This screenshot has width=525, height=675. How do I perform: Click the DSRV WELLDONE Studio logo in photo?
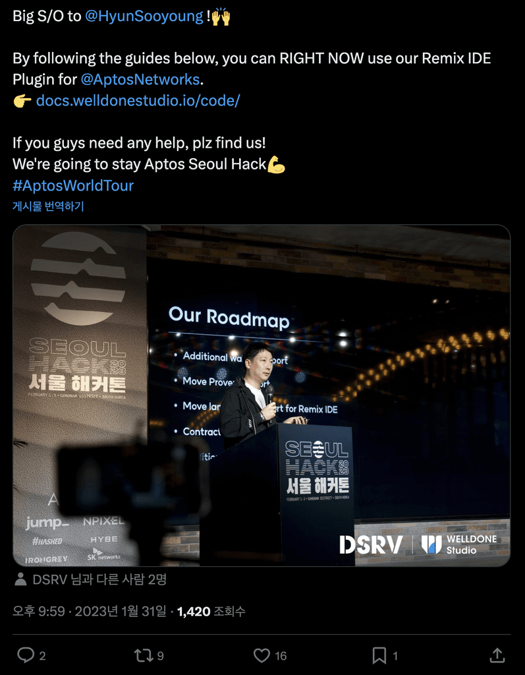point(418,544)
